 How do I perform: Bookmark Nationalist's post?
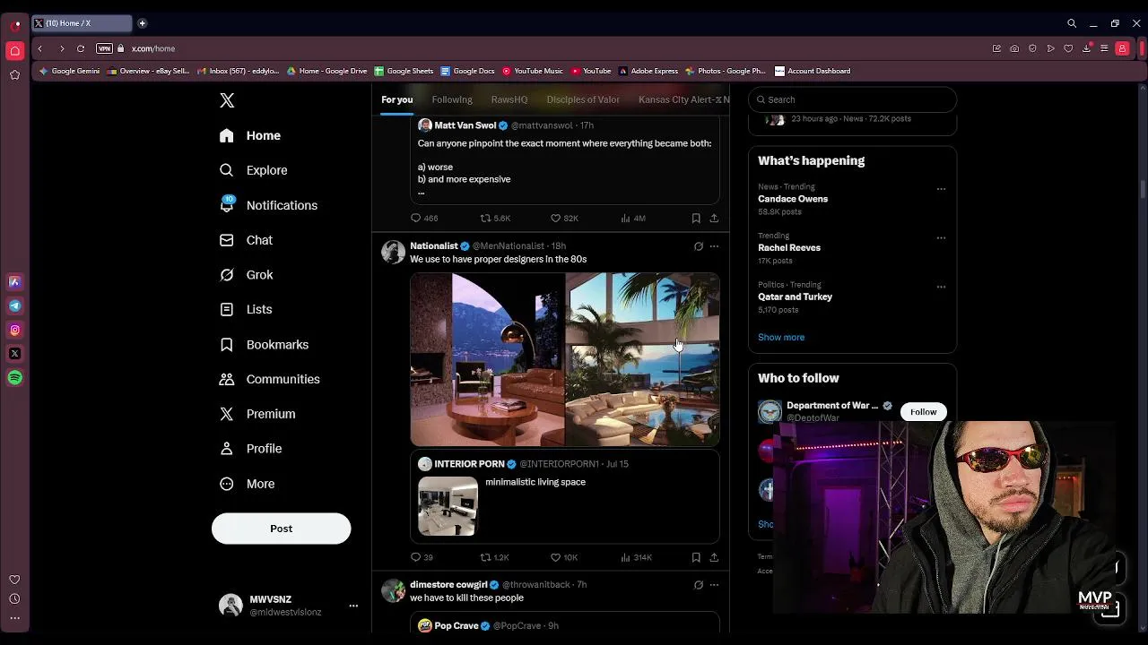(x=696, y=557)
